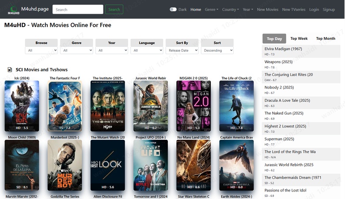Viewport: 345px width, 199px height.
Task: Toggle the Dark mode switch
Action: 173,9
